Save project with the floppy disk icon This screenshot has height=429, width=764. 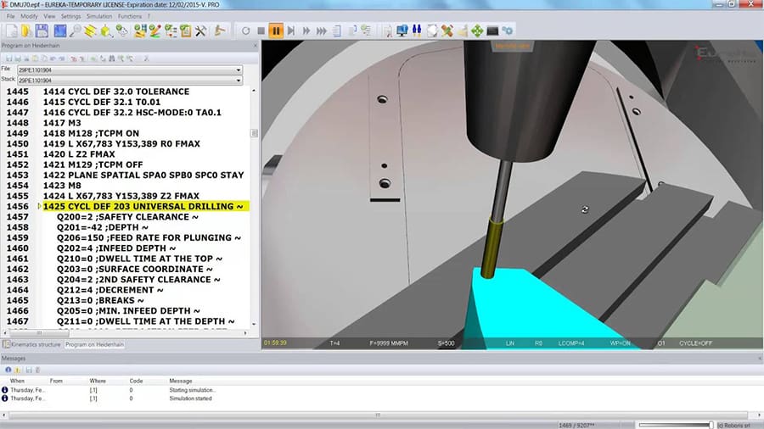[42, 31]
